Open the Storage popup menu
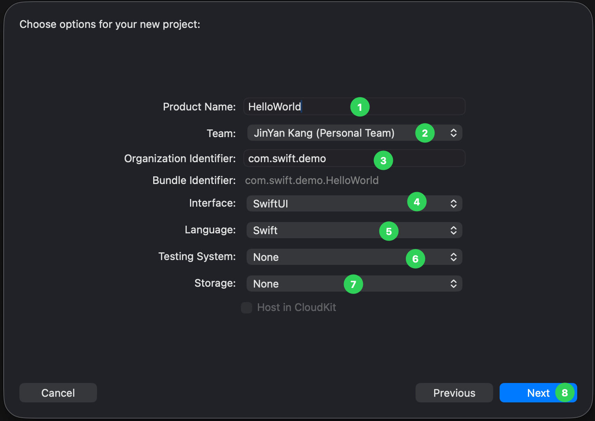 [x=354, y=284]
